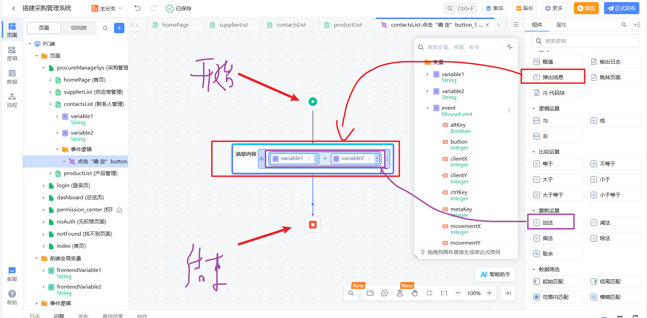Search components with the magnifier in 组件 panel
The image size is (647, 318).
point(624,25)
